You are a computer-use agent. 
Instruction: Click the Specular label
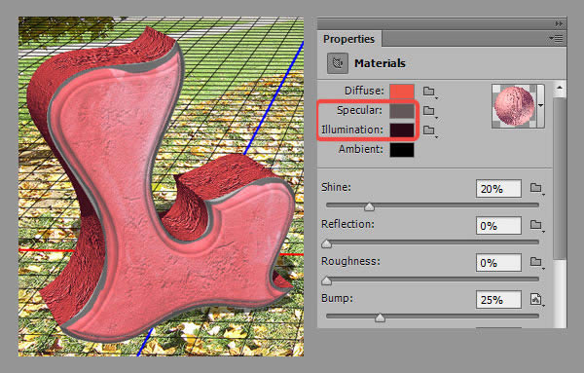click(360, 110)
